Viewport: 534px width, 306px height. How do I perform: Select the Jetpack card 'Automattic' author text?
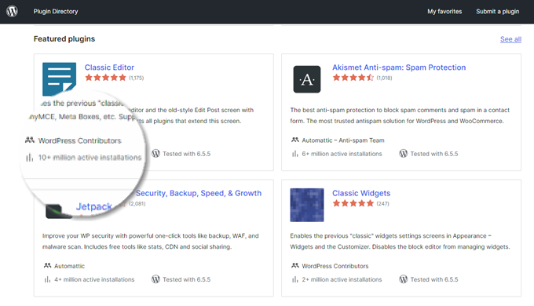[69, 266]
